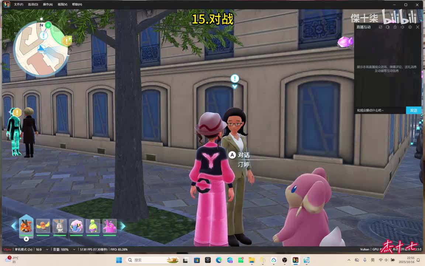Open the 16:9 aspect ratio dropdown

pyautogui.click(x=42, y=249)
